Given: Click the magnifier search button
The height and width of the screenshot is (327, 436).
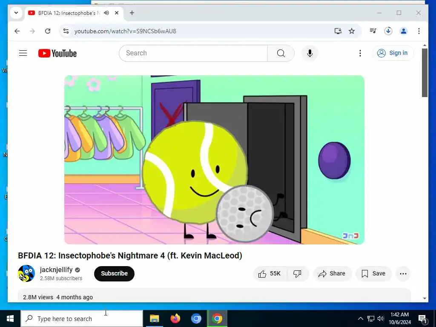Looking at the screenshot, I should (x=281, y=53).
